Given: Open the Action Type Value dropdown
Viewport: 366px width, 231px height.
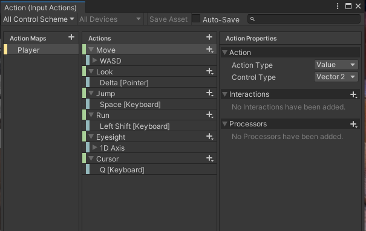Looking at the screenshot, I should (336, 65).
